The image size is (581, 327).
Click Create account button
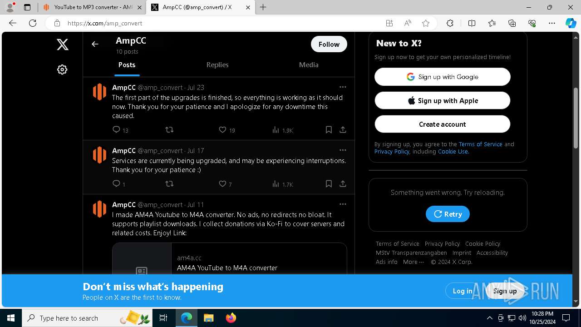[443, 124]
